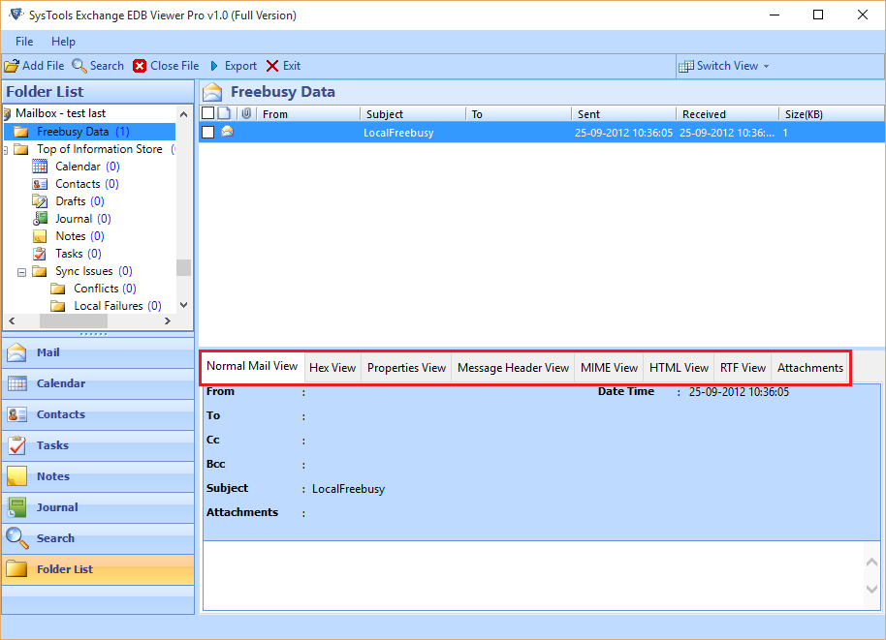Collapse the Sync Issues tree node
Image resolution: width=886 pixels, height=640 pixels.
tap(21, 273)
